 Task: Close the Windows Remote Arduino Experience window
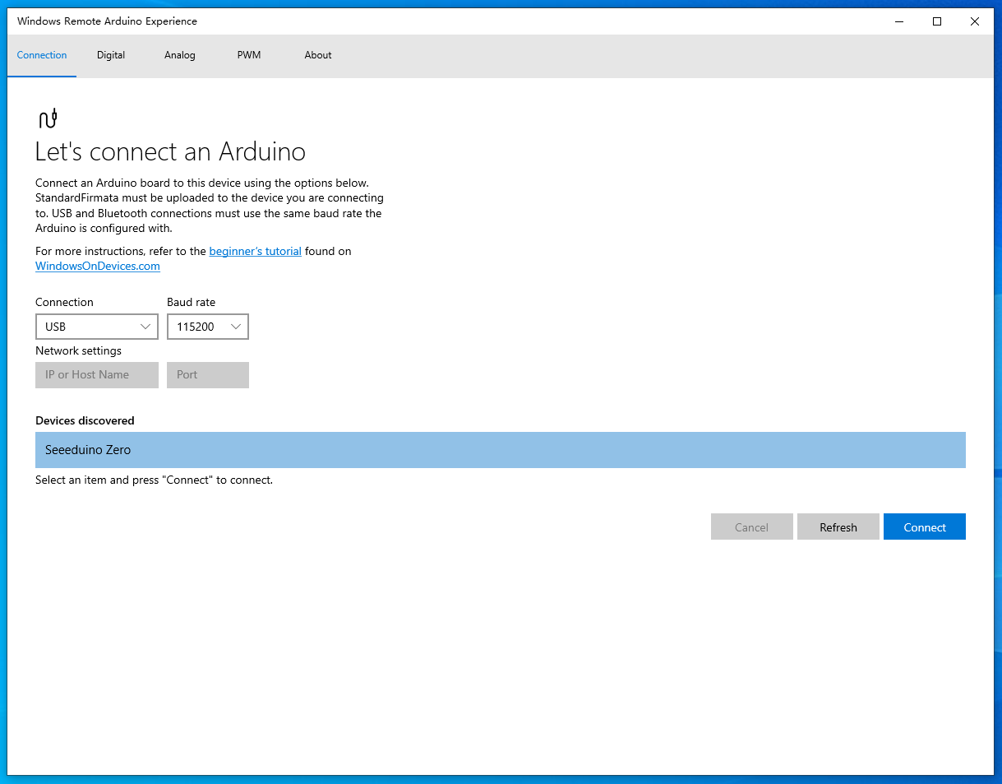click(x=975, y=21)
